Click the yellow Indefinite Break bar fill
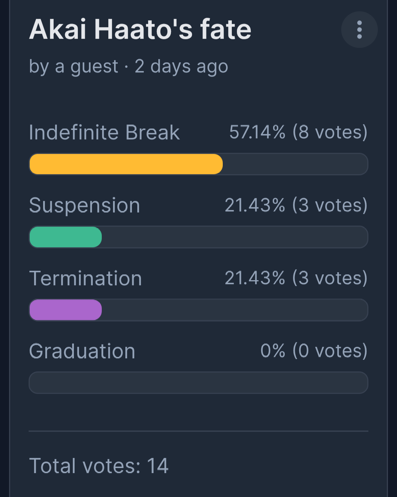This screenshot has height=497, width=397. tap(126, 164)
